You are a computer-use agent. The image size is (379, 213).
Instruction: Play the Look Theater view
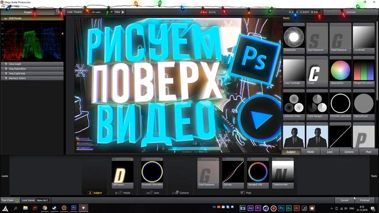(123, 12)
